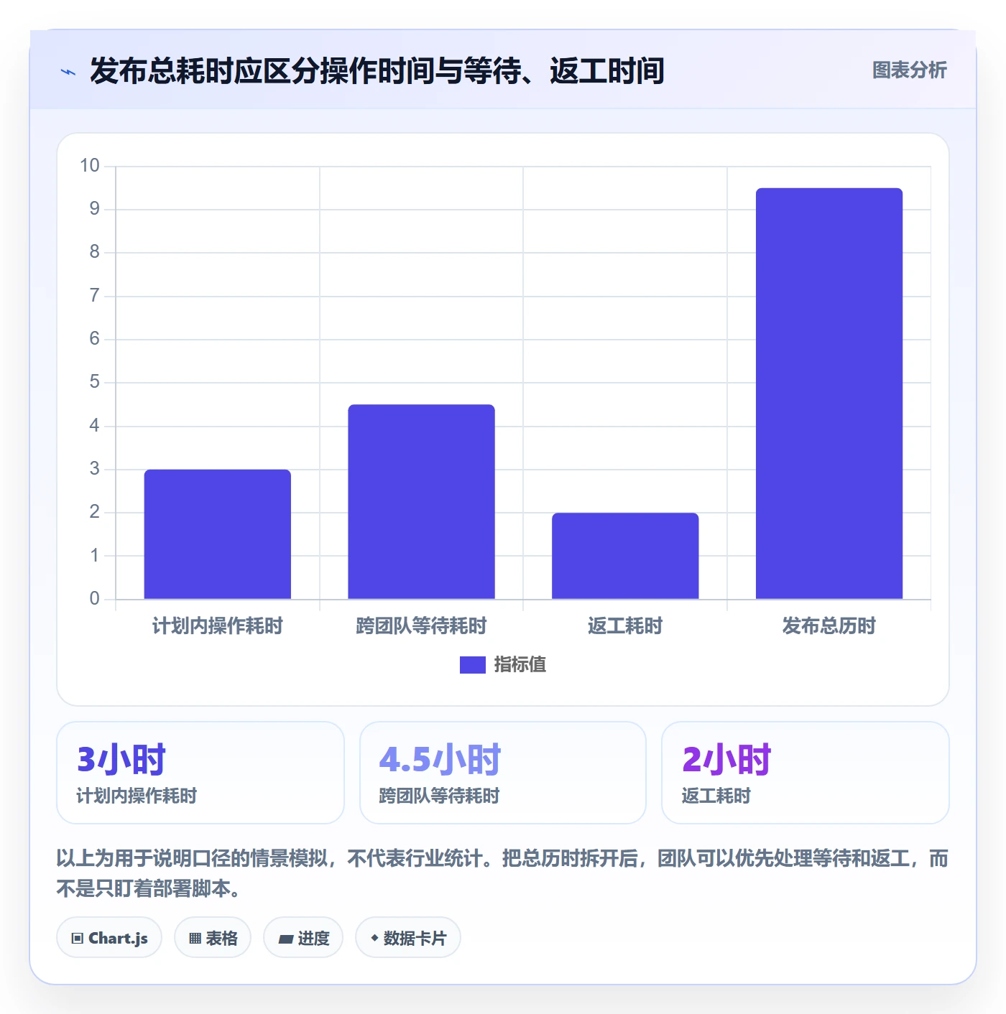This screenshot has width=1006, height=1014.
Task: Click the diamond icon in the 数据卡片 tag
Action: 374,938
